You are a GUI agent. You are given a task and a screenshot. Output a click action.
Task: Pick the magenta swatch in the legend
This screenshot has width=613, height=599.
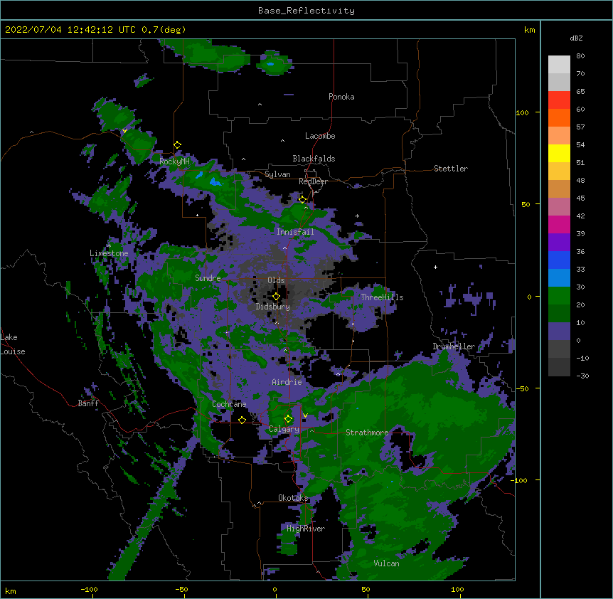click(559, 224)
